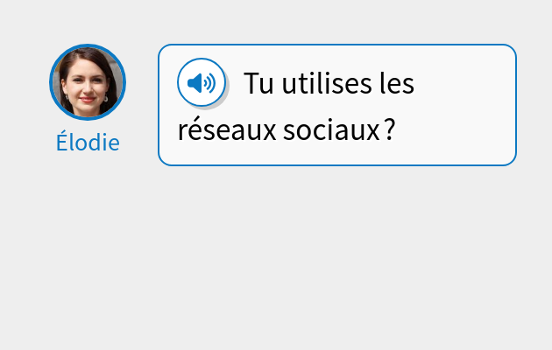This screenshot has width=552, height=350.
Task: Listen to "Tu utilises les réseaux sociaux ?"
Action: point(202,83)
